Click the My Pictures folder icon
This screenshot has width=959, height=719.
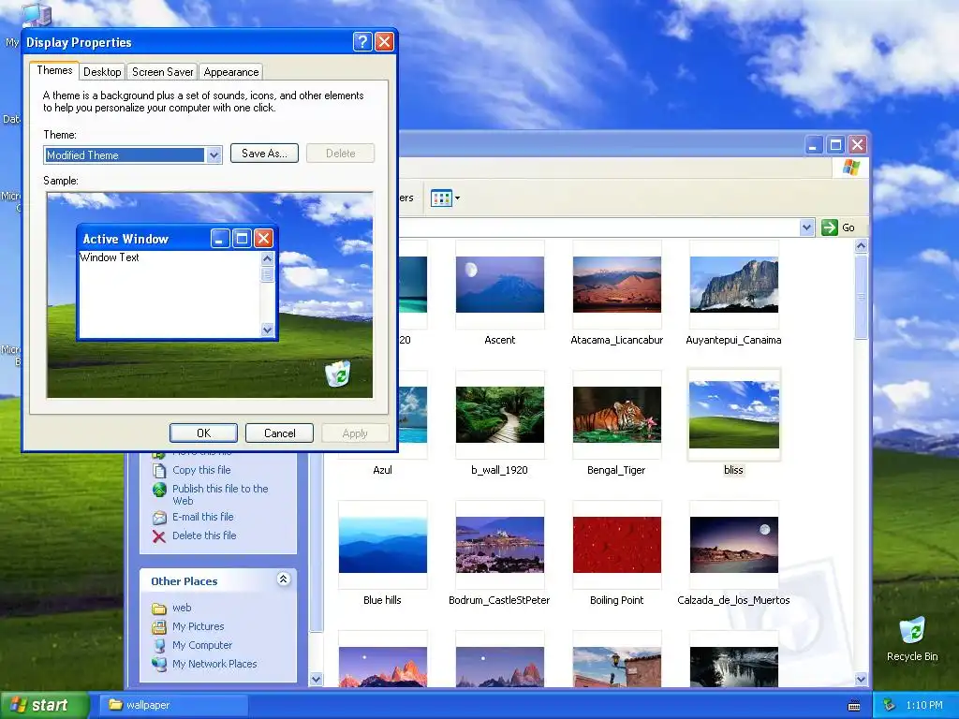click(x=159, y=626)
